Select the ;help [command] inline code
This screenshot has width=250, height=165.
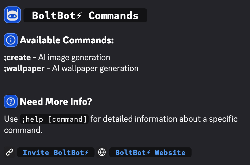click(x=54, y=119)
